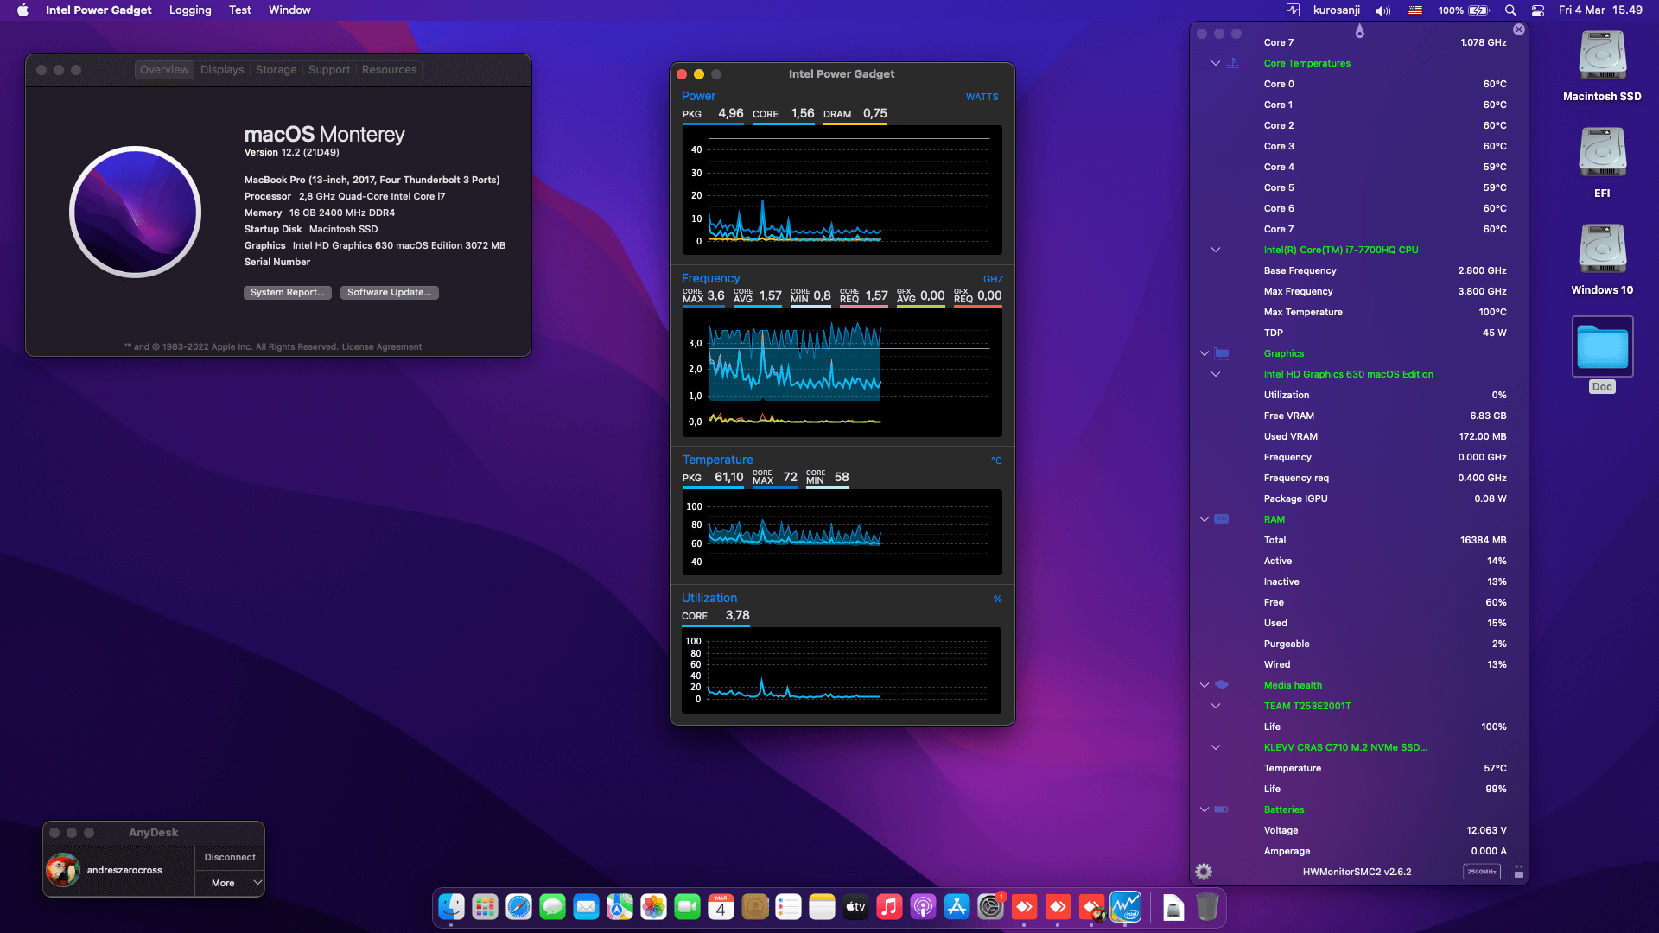This screenshot has width=1659, height=933.
Task: Open the Logging menu
Action: [190, 10]
